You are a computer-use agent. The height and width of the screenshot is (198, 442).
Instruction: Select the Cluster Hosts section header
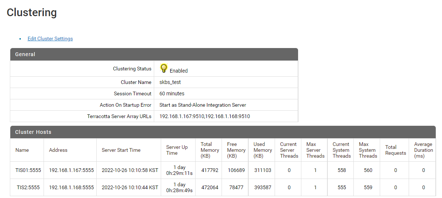click(33, 132)
